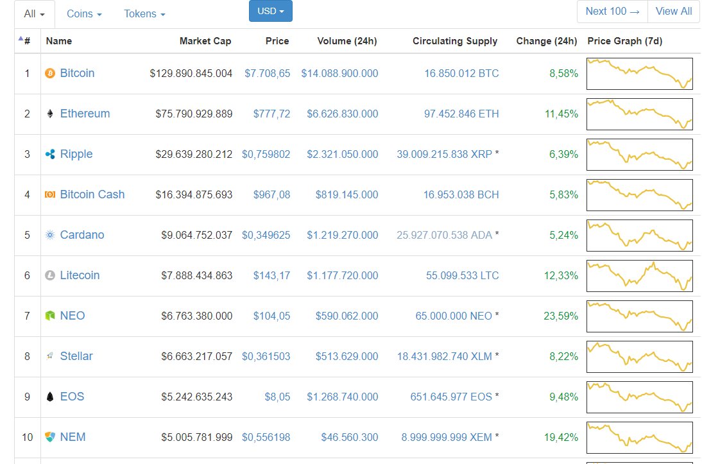Open Bitcoin 7d price graph
702x464 pixels.
[640, 73]
